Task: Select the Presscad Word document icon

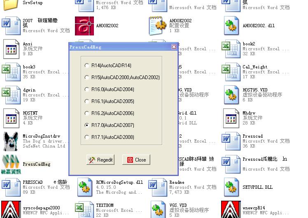Action: click(x=231, y=141)
